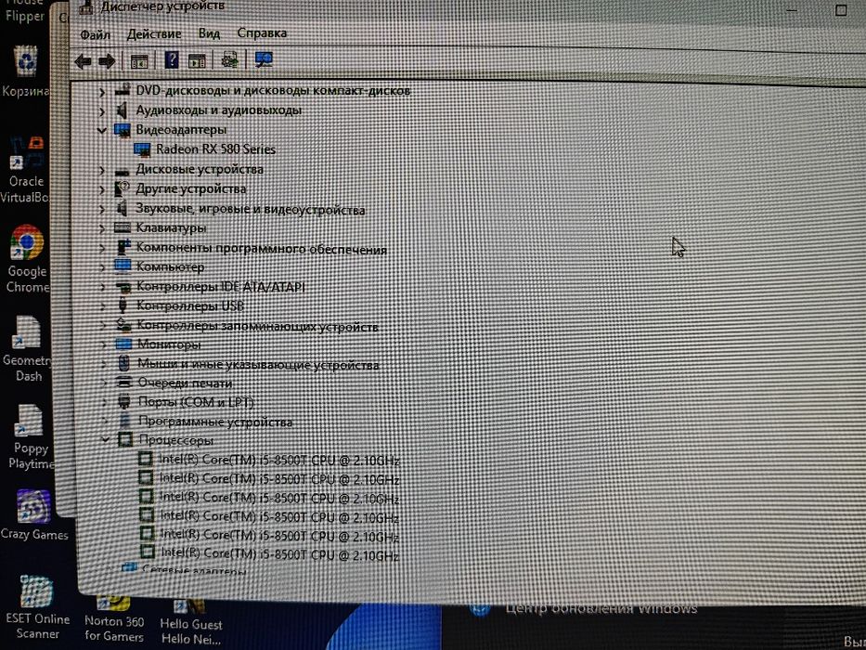Click the action pane toolbar icon
Screen dimensions: 866x650
coord(197,60)
